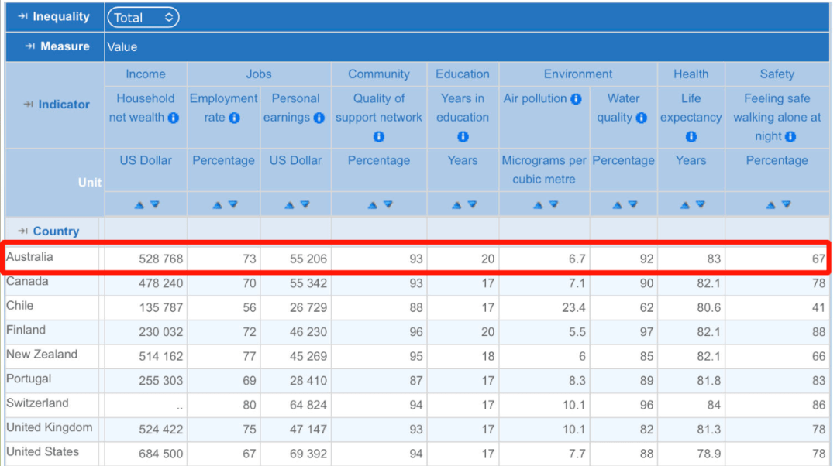Click info icon next to Household net wealth
Viewport: 837px width, 466px height.
point(174,118)
